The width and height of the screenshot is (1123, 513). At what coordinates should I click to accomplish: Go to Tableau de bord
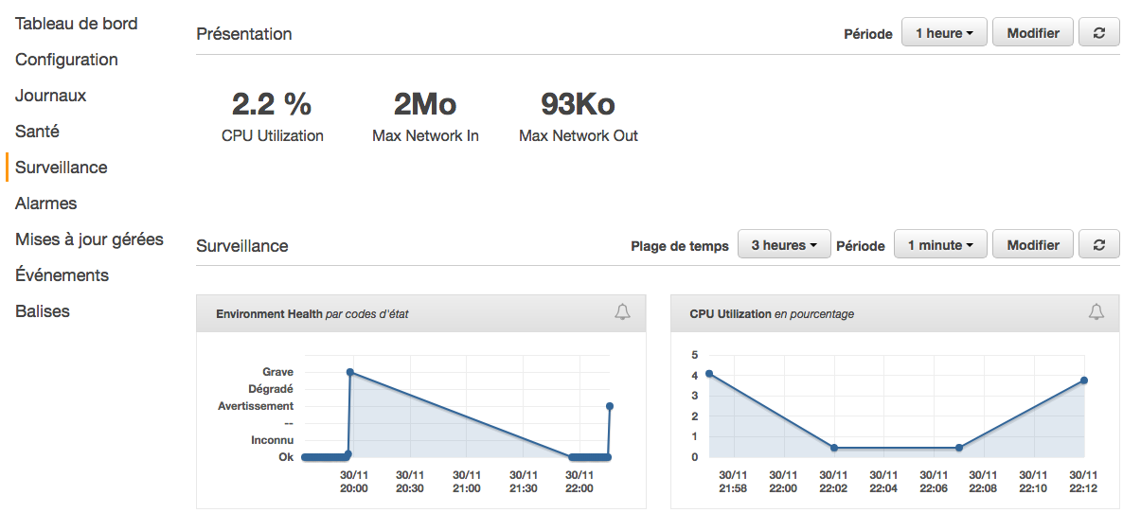tap(76, 24)
